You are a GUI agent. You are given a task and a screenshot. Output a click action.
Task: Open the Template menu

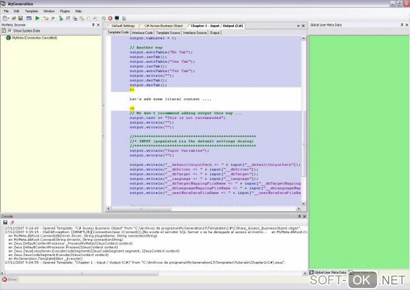click(x=31, y=11)
